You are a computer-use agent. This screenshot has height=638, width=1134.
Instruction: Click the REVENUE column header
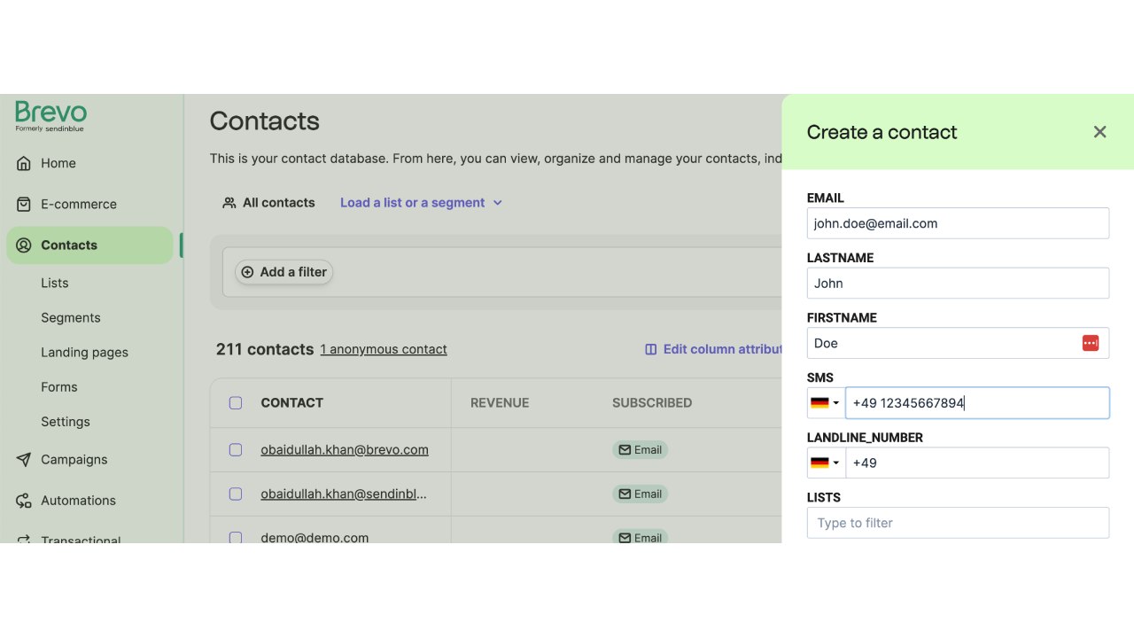coord(500,403)
